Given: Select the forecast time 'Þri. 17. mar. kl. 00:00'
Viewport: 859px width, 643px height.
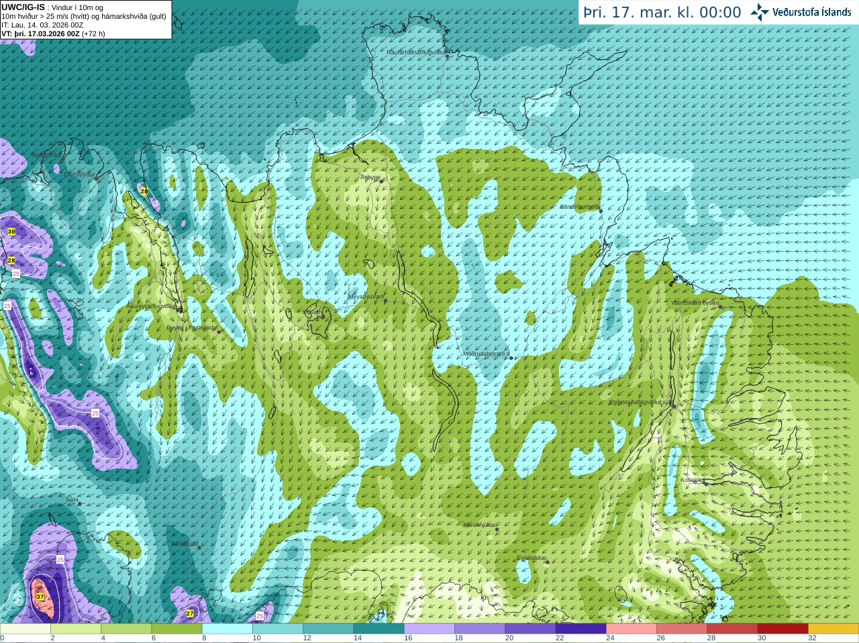Looking at the screenshot, I should pos(662,12).
